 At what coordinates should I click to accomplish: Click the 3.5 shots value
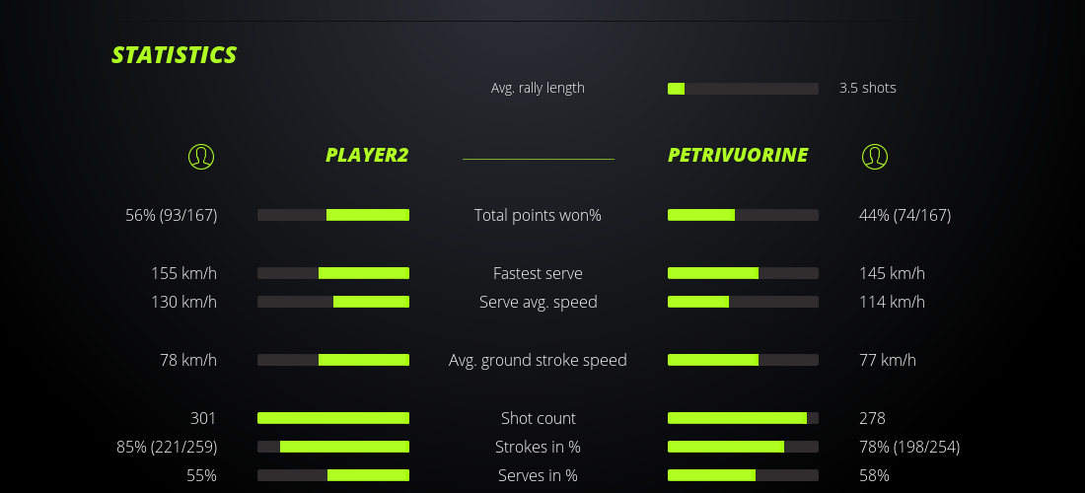pyautogui.click(x=868, y=88)
